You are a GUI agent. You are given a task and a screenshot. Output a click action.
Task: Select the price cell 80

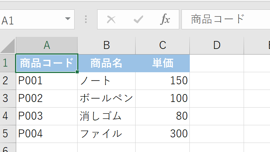point(163,116)
